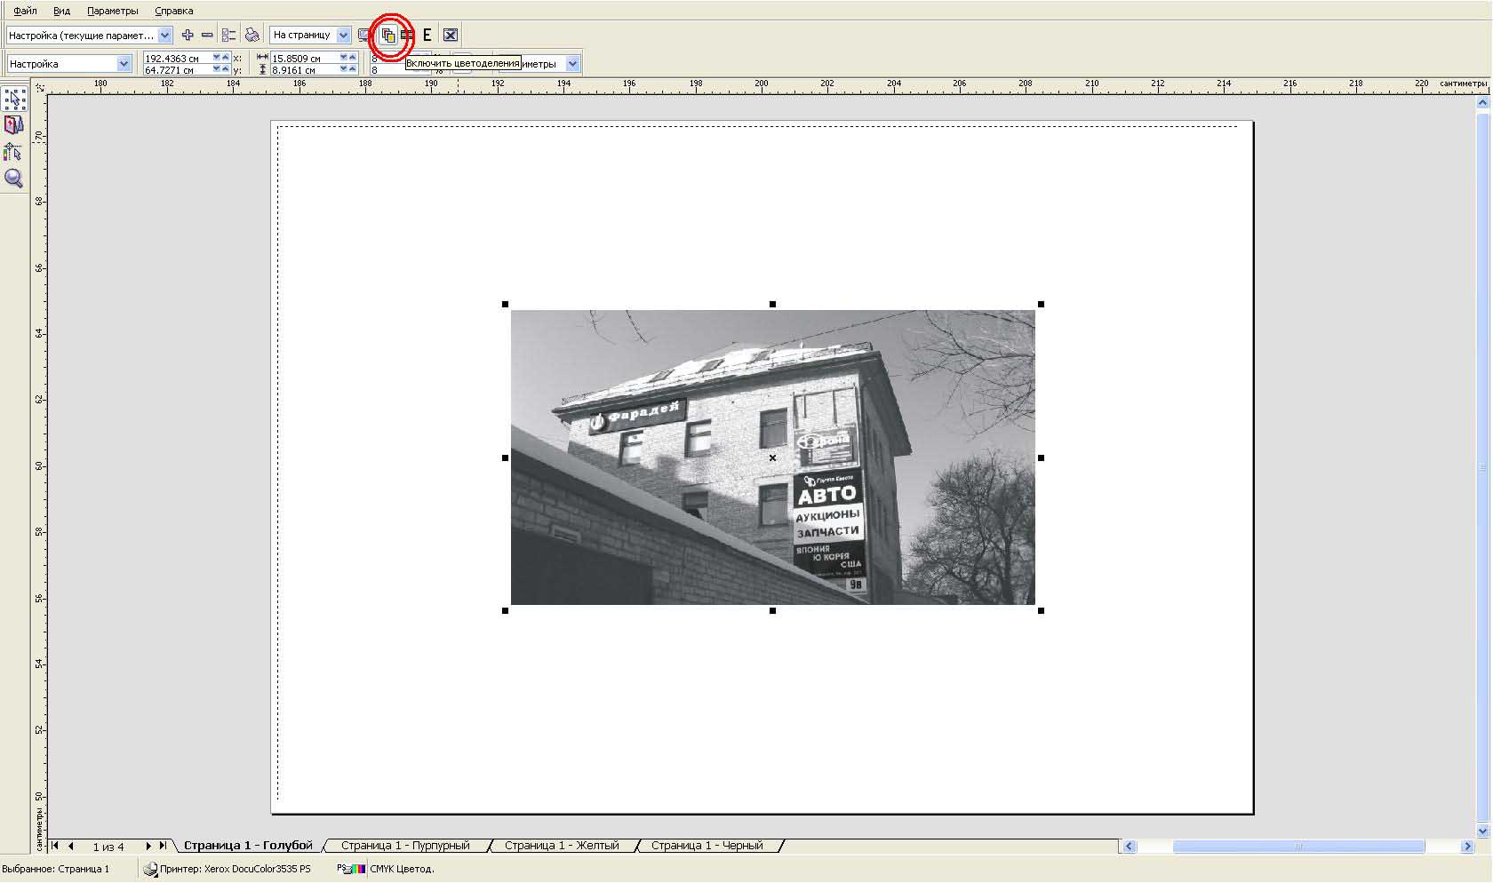Image resolution: width=1493 pixels, height=883 pixels.
Task: Go to next page arrow
Action: click(148, 846)
